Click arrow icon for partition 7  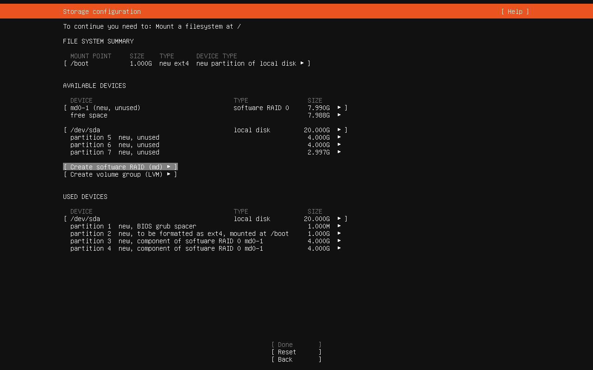[x=339, y=152]
